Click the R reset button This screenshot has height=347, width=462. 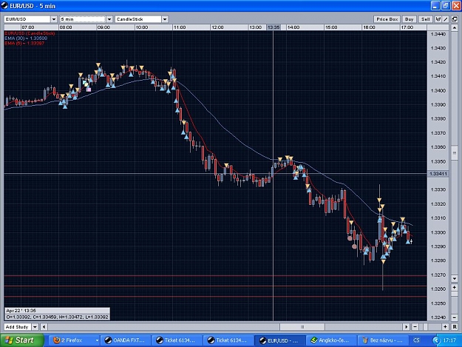pyautogui.click(x=455, y=327)
